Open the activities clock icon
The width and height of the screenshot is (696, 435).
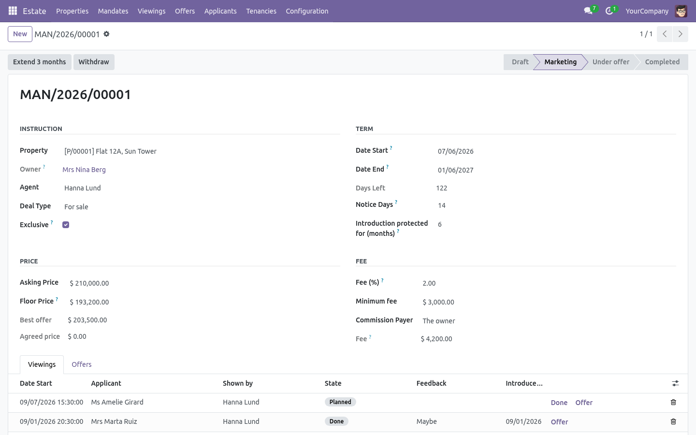pyautogui.click(x=609, y=11)
